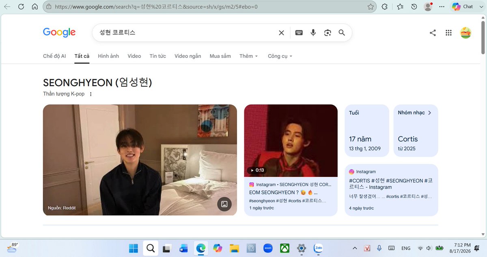
Task: Open the weather widget 89°
Action: tap(13, 247)
